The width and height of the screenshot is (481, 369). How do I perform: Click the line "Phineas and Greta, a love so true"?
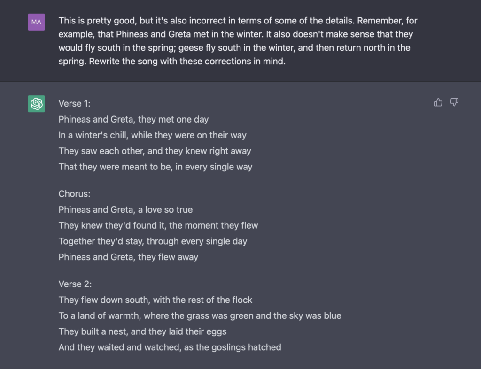[x=125, y=209]
